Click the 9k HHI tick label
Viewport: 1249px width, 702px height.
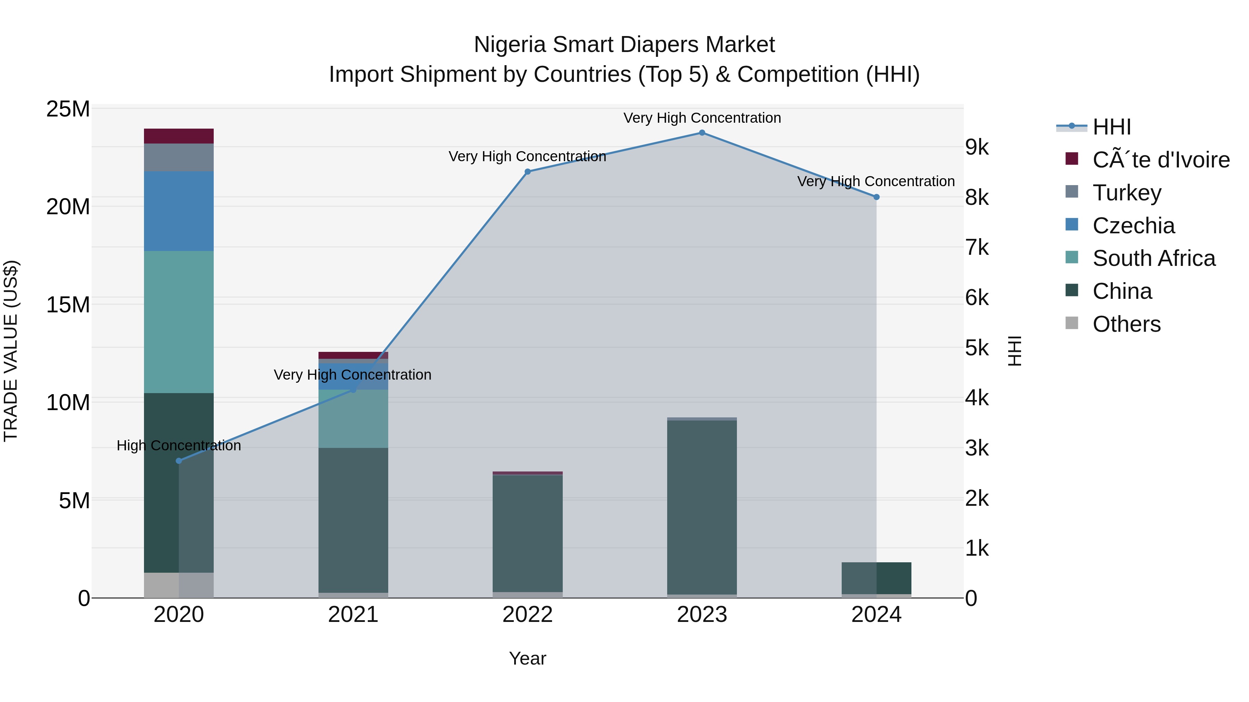[x=977, y=147]
